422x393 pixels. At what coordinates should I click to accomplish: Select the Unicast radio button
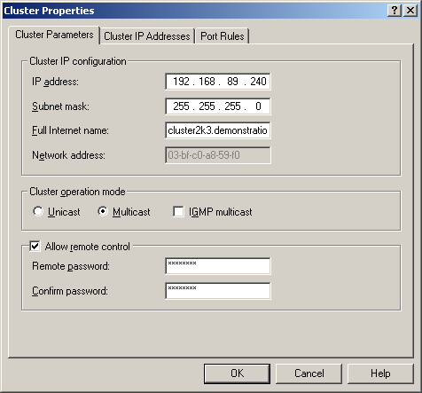click(38, 211)
